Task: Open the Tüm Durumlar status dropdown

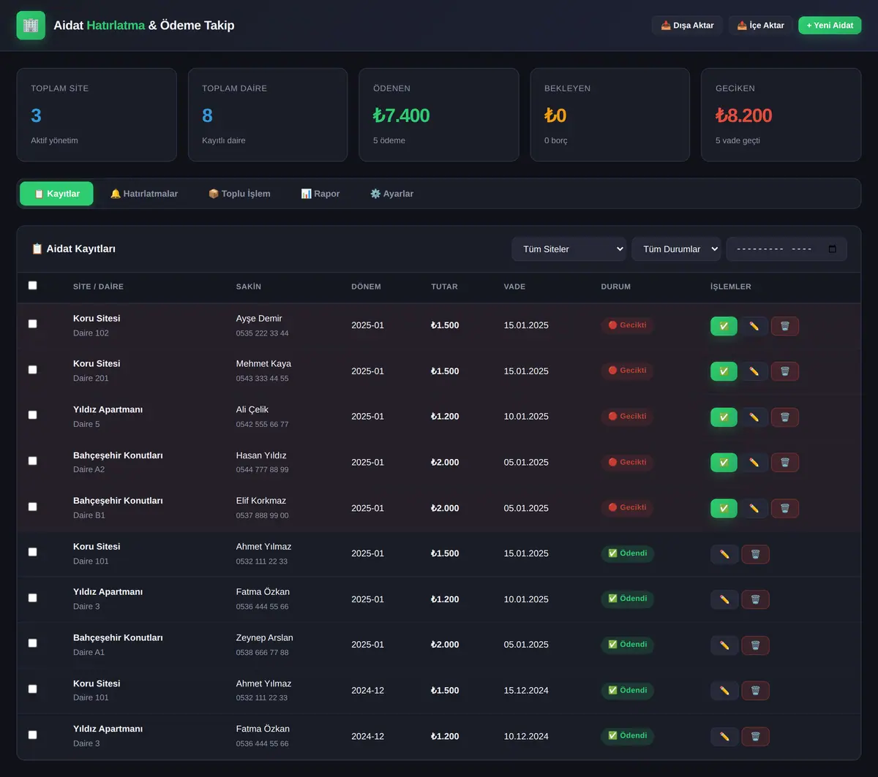Action: [676, 249]
